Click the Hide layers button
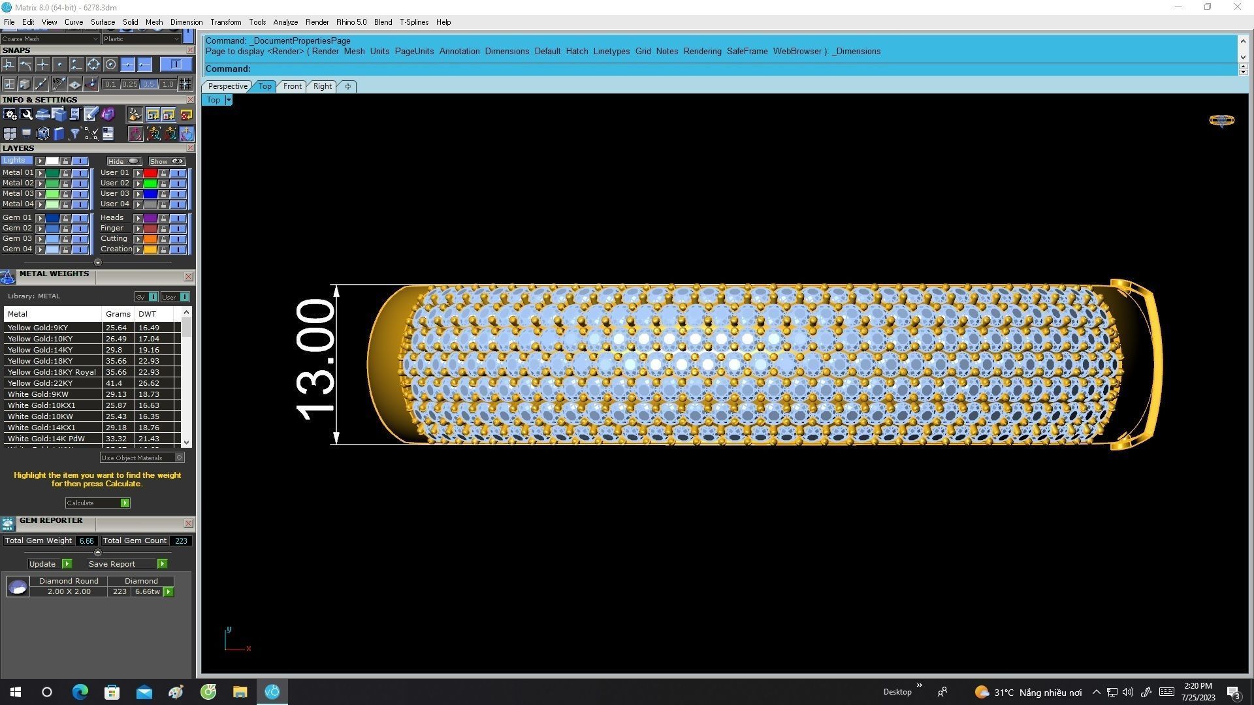This screenshot has width=1254, height=705. (124, 161)
